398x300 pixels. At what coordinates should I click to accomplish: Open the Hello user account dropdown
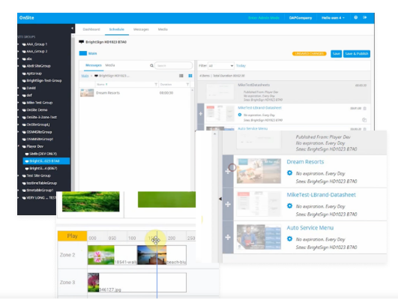(x=333, y=18)
